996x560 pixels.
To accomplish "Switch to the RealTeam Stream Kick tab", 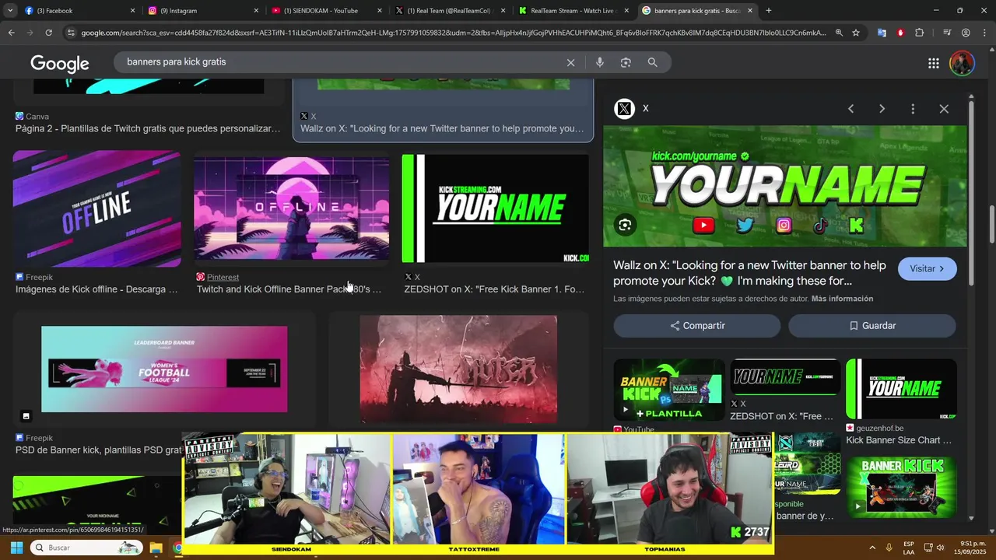I will pos(574,11).
